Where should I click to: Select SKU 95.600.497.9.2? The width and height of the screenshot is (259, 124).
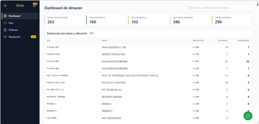pyautogui.click(x=55, y=90)
